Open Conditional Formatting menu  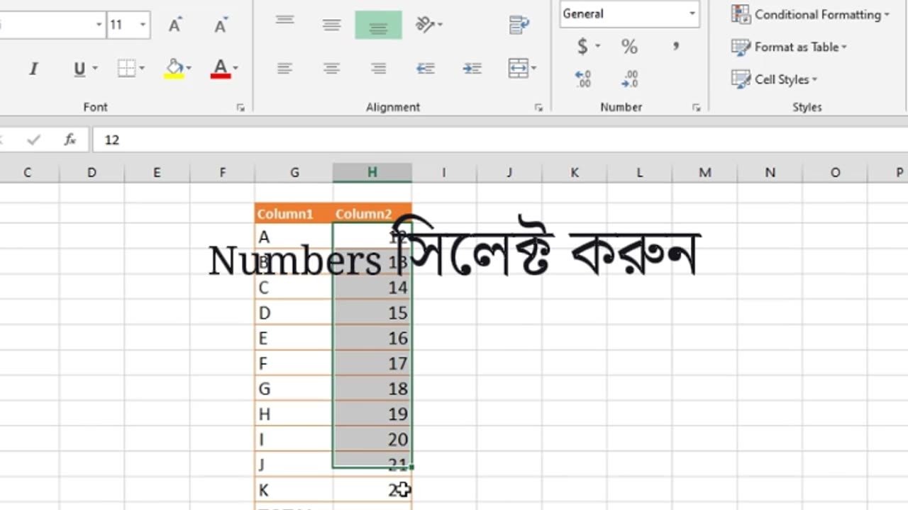click(x=810, y=14)
